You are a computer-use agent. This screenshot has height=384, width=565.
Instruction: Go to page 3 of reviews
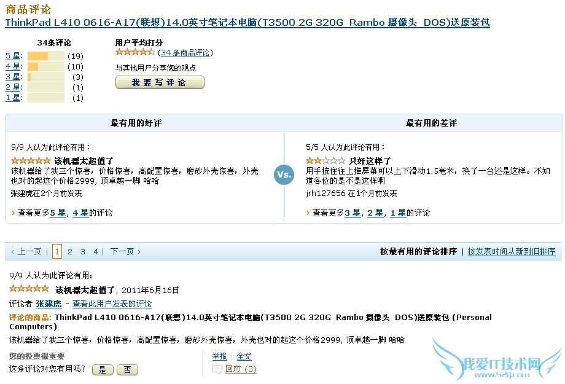(83, 251)
